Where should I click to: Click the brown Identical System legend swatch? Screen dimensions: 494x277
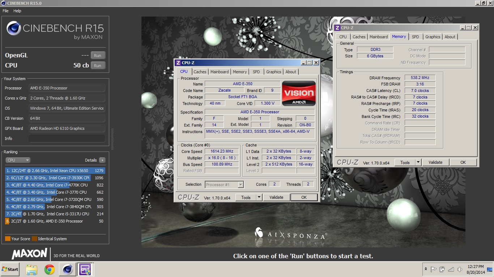pos(34,239)
